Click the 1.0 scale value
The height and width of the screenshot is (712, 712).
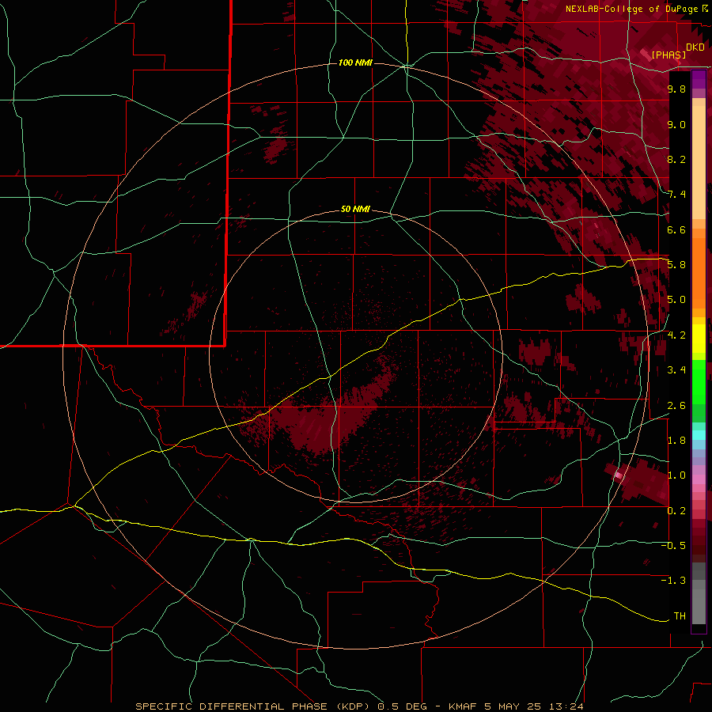tap(676, 475)
